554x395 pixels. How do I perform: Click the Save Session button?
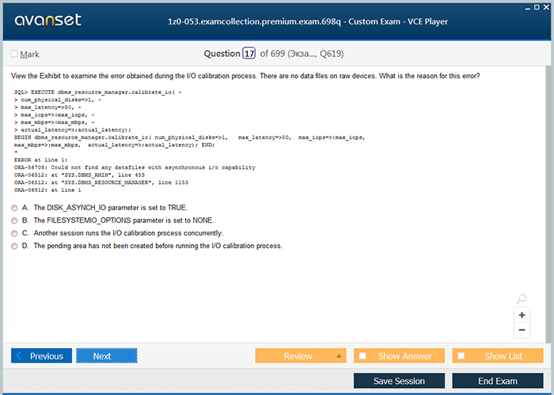399,381
